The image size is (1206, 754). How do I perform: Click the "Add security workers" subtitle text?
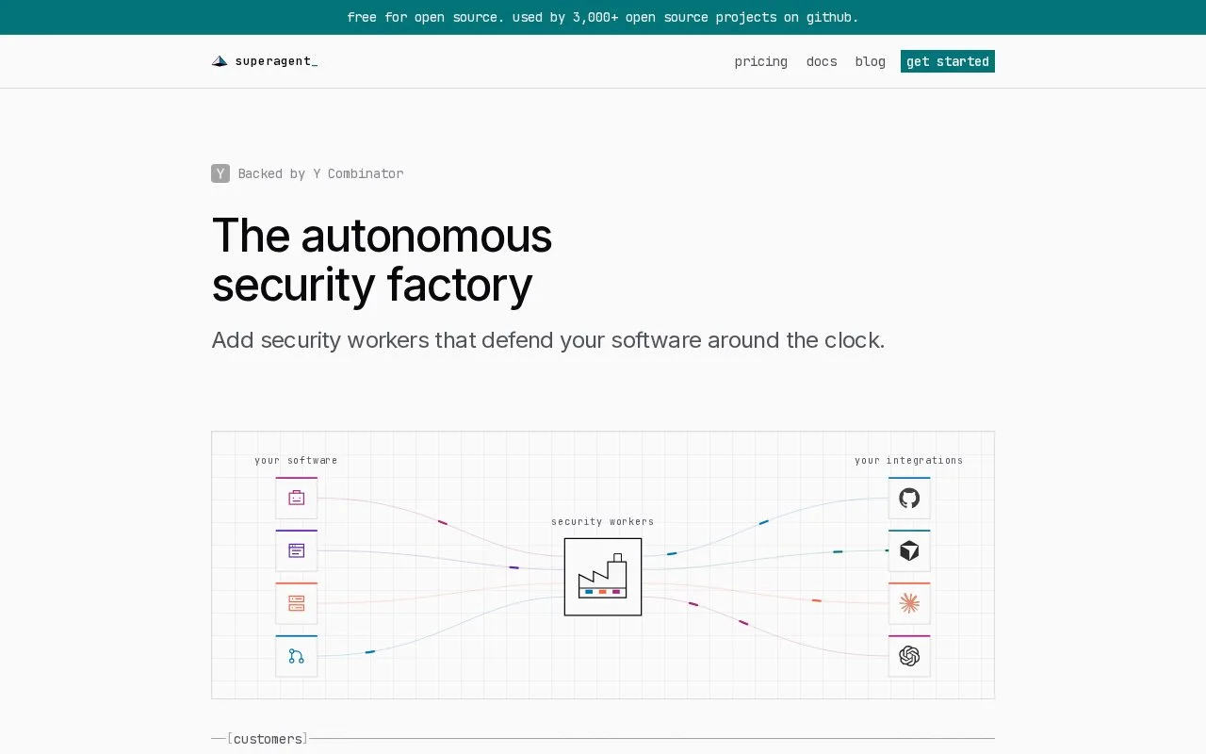[548, 339]
